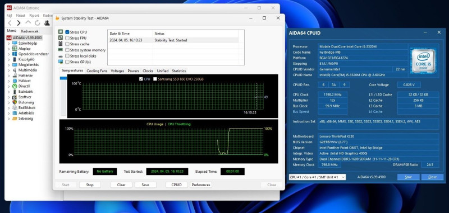Switch to the Clocks tab
The width and height of the screenshot is (449, 213).
pyautogui.click(x=148, y=70)
